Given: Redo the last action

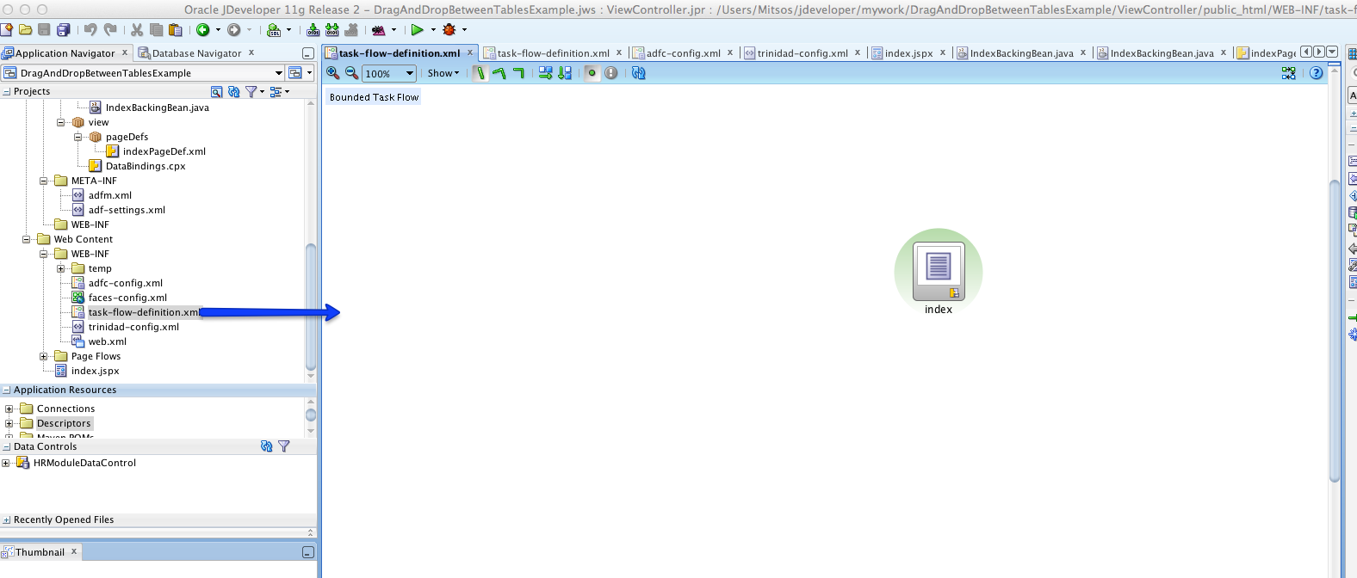Looking at the screenshot, I should (110, 30).
